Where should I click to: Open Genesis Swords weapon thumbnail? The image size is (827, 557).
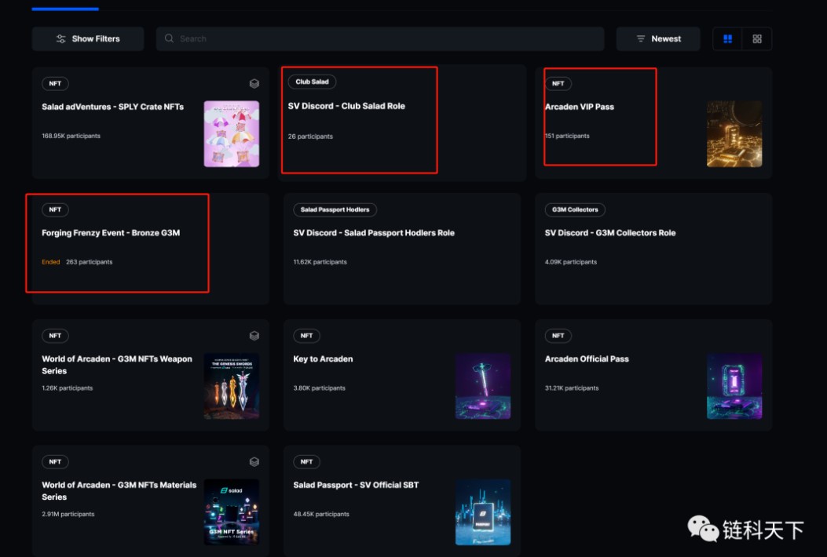[232, 386]
